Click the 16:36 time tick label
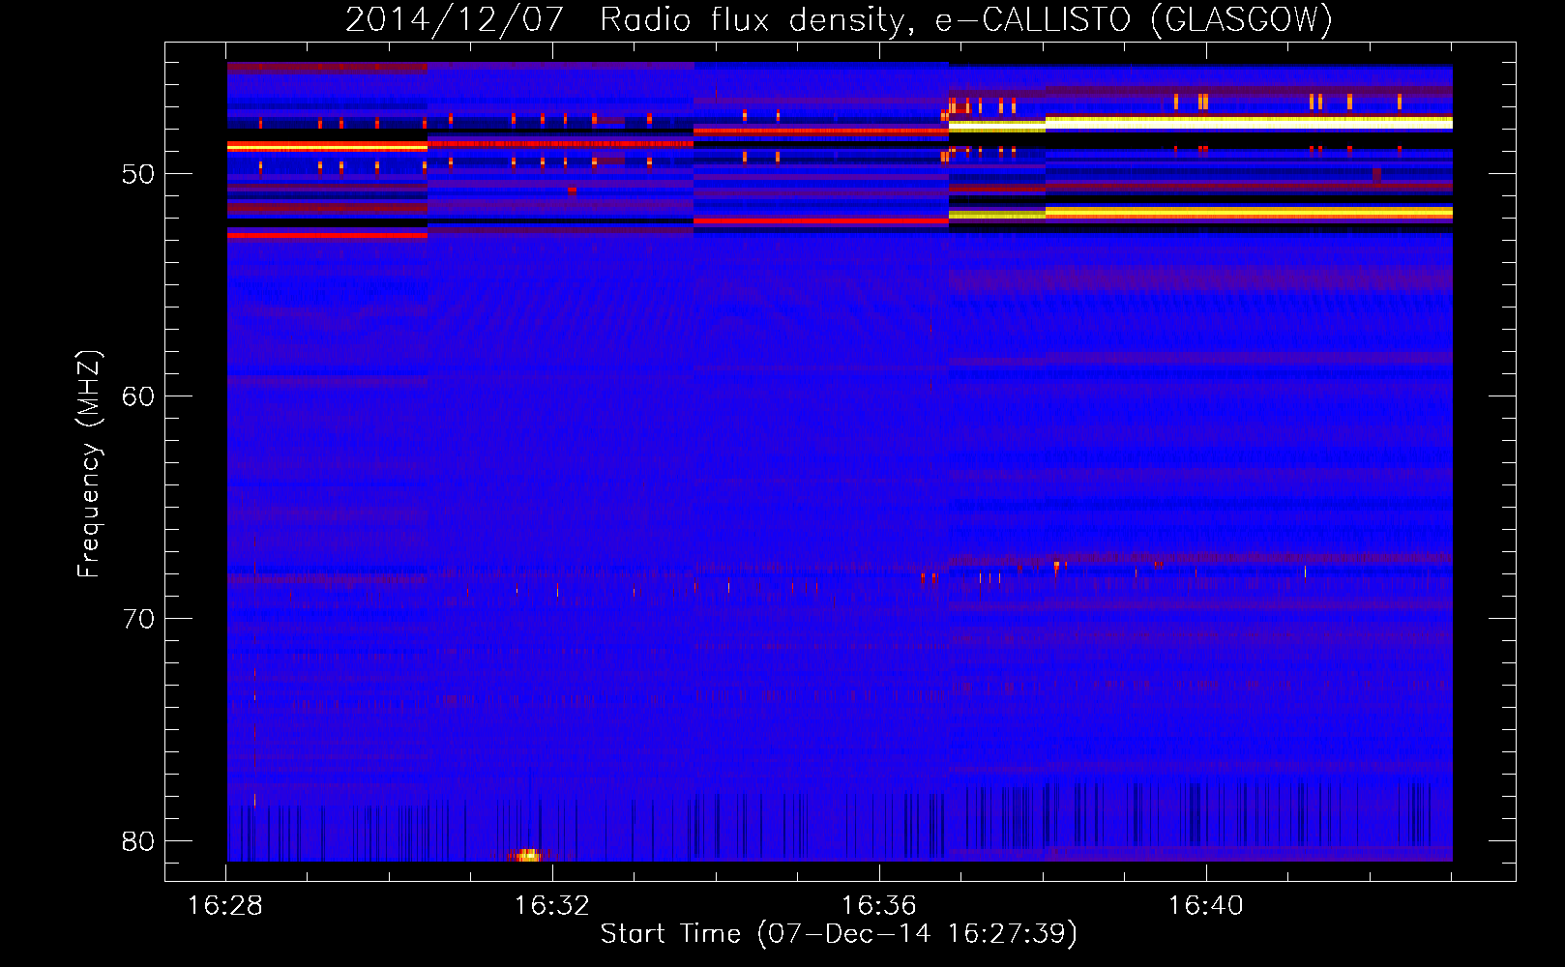1565x967 pixels. (x=879, y=906)
